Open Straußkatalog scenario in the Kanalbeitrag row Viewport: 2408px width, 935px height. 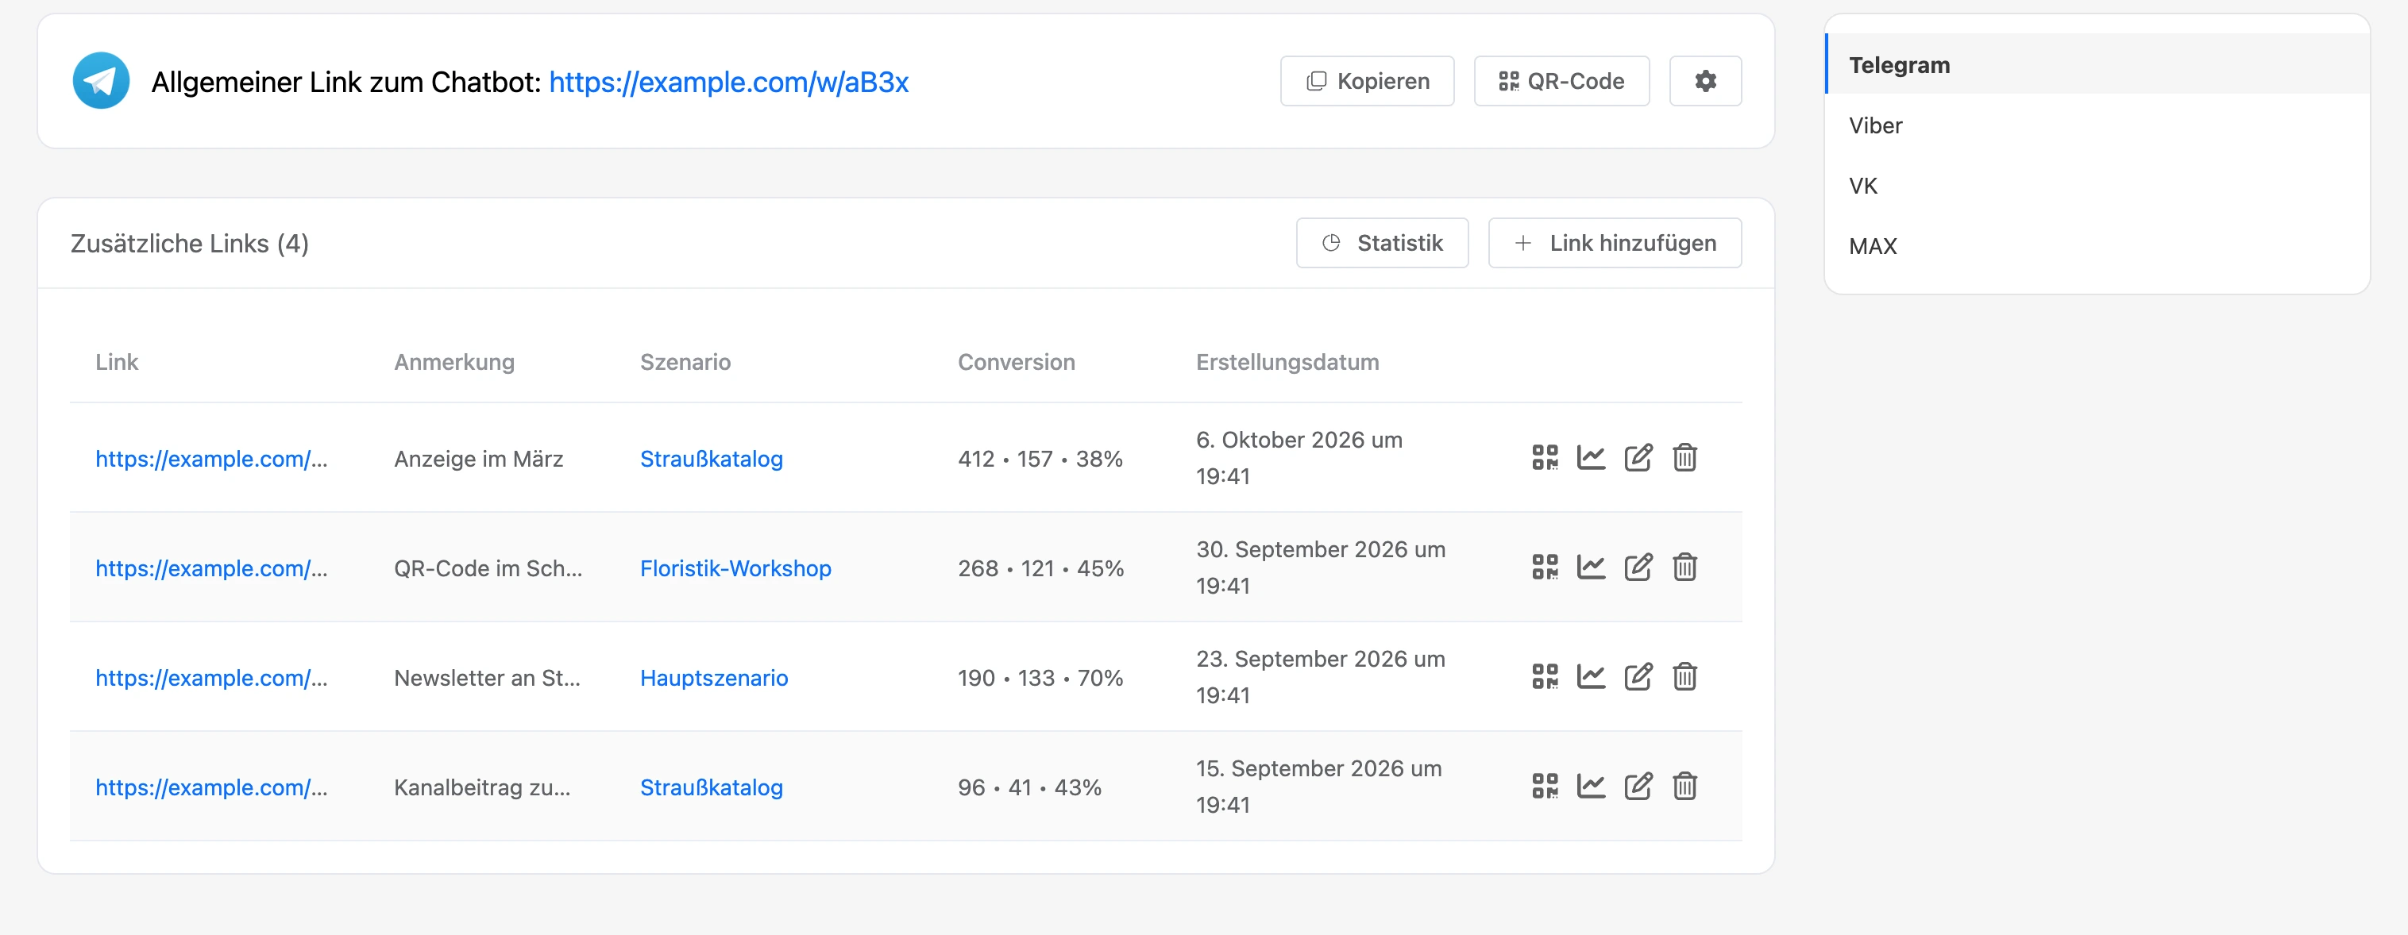pos(712,787)
